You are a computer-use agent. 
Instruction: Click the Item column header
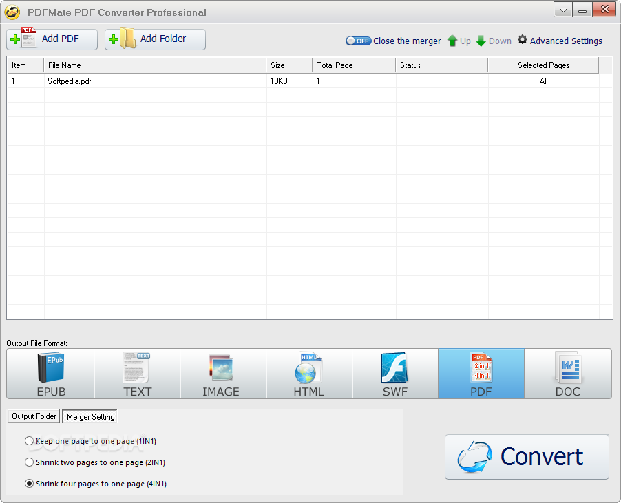click(x=25, y=65)
